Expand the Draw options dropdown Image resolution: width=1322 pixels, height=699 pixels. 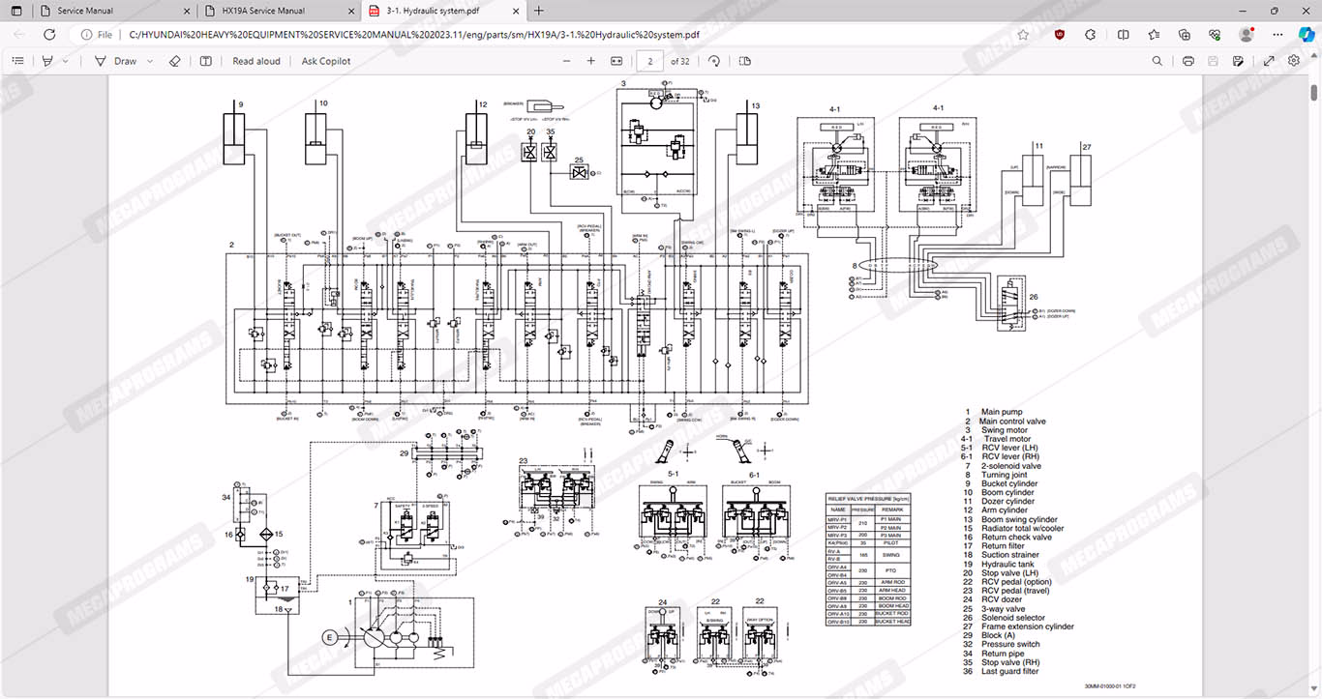coord(152,61)
